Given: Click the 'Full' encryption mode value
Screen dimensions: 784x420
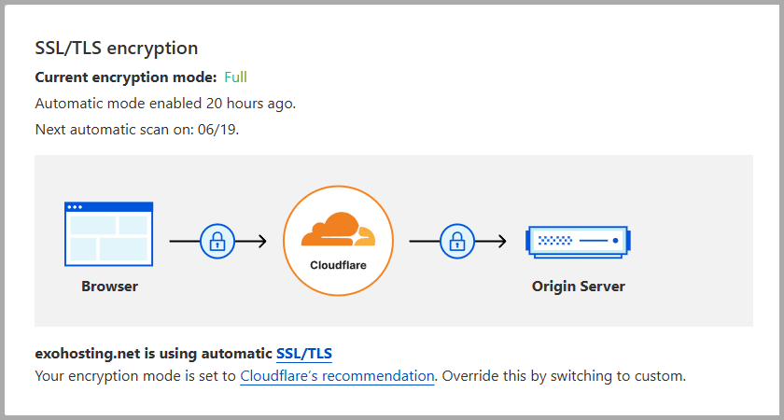Looking at the screenshot, I should click(235, 77).
